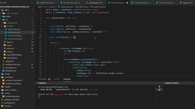This screenshot has height=109, width=195.
Task: Collapse the routes folder
Action: (7, 93)
